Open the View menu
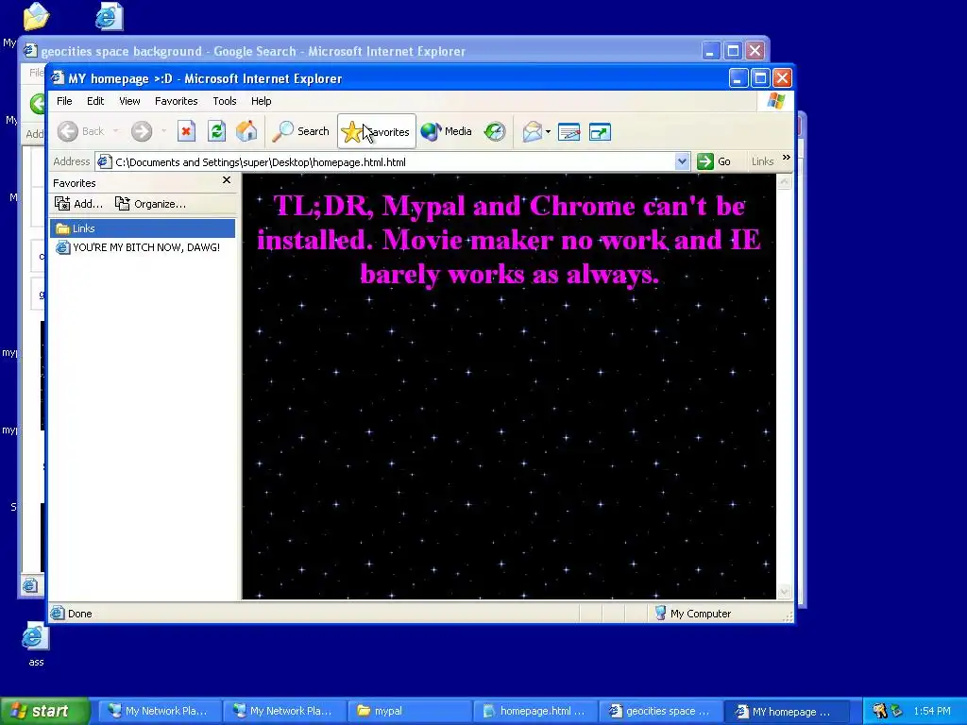This screenshot has height=725, width=967. click(129, 101)
